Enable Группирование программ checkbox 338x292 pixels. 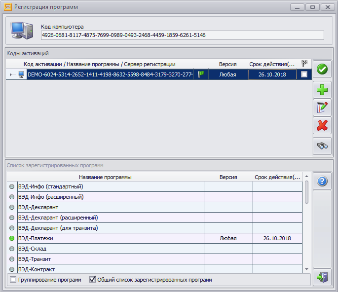[13, 280]
